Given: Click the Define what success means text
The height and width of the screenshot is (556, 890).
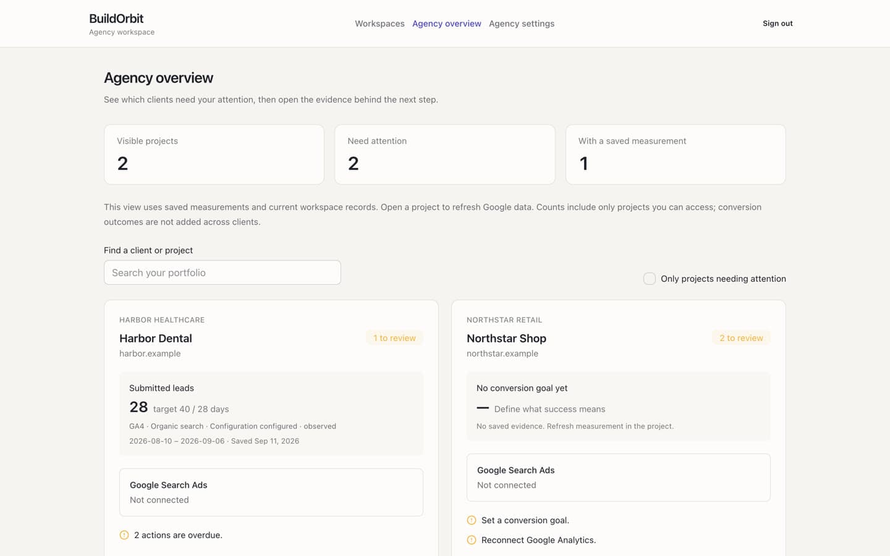Looking at the screenshot, I should [x=550, y=409].
